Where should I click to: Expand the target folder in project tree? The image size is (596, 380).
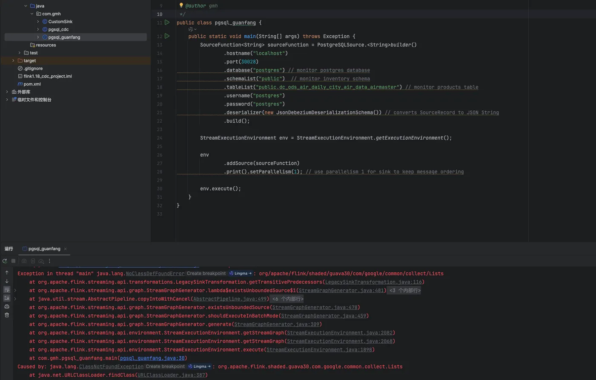13,60
